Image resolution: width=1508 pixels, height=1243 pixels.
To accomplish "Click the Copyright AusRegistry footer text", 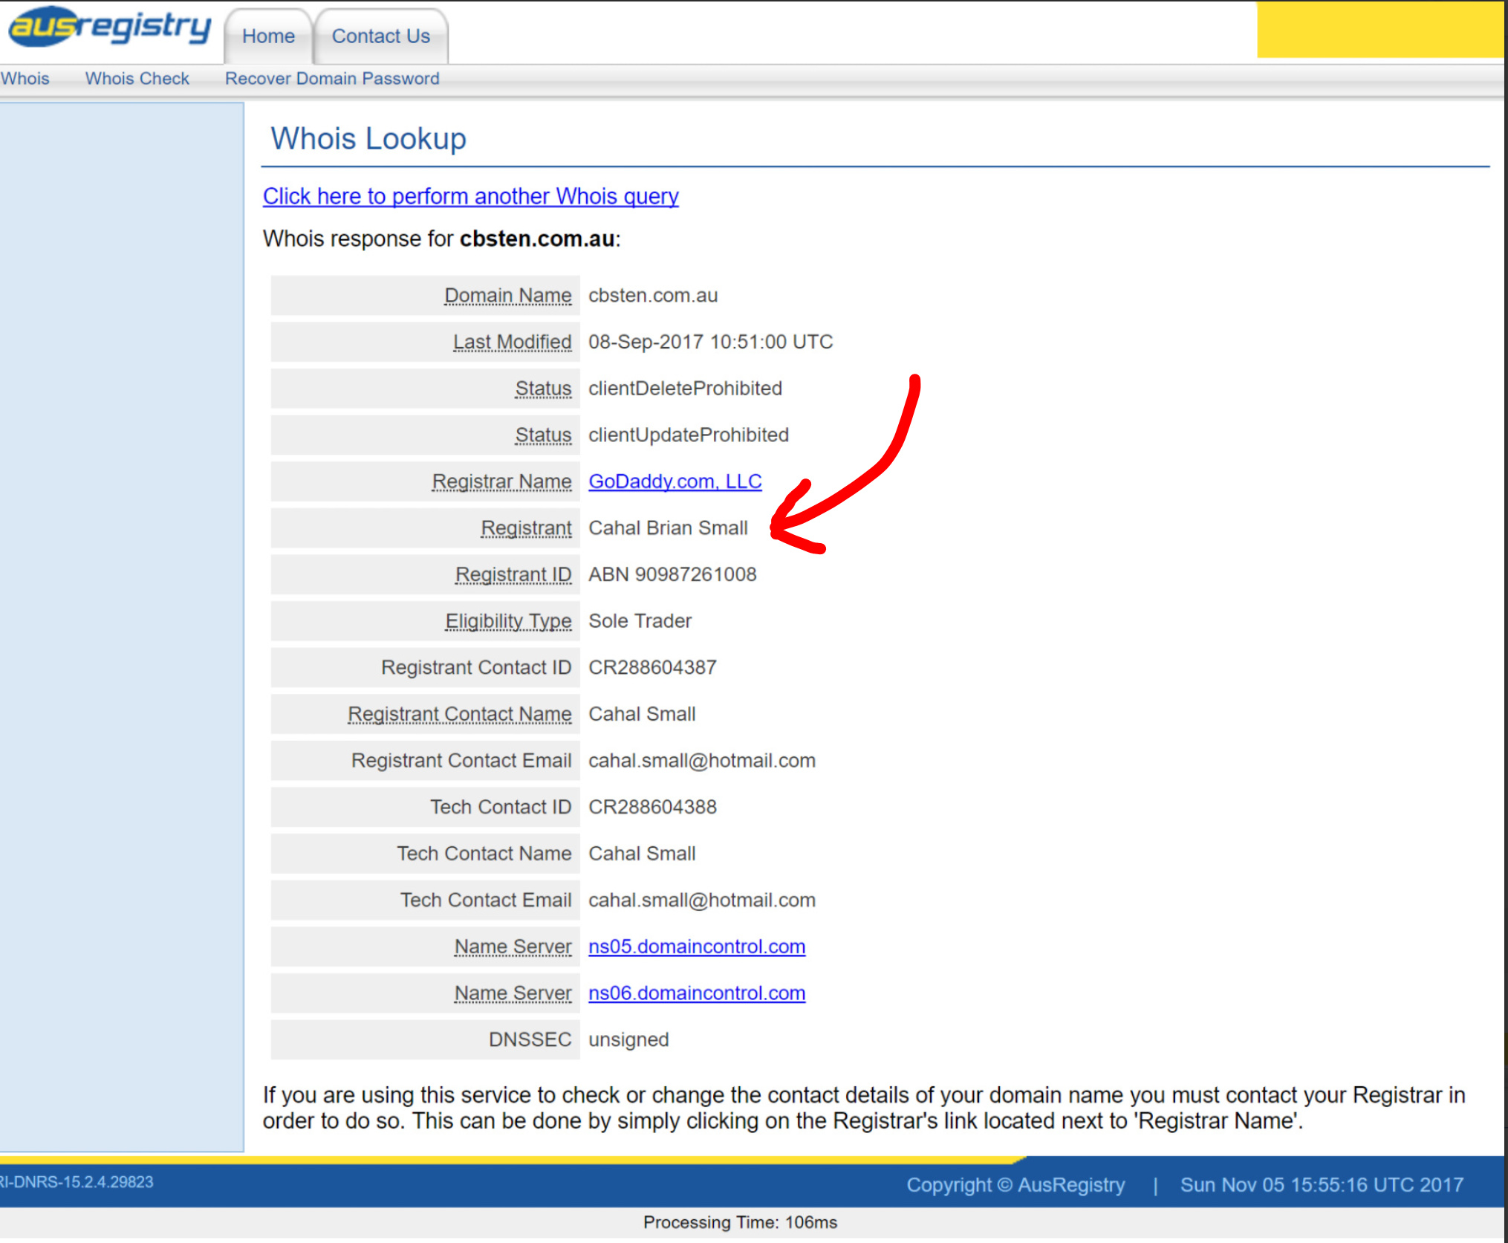I will click(x=1015, y=1184).
